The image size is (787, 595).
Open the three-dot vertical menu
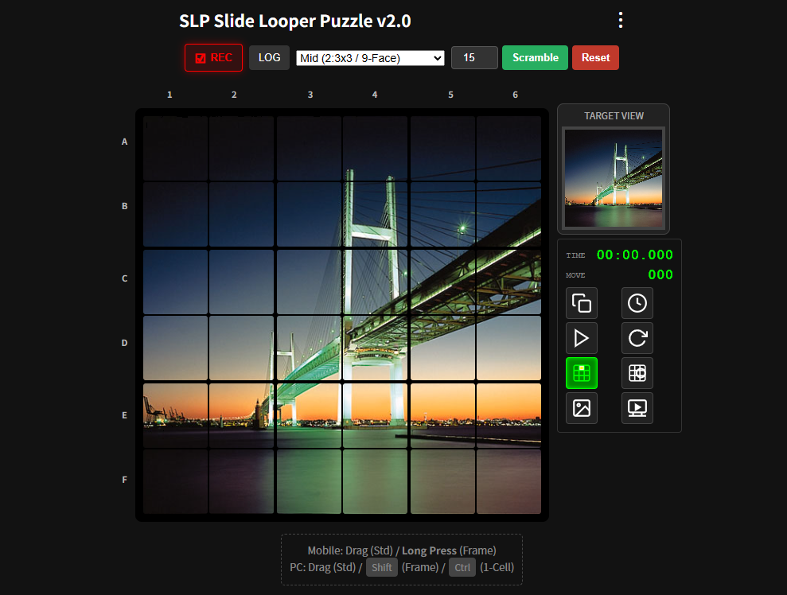[621, 21]
